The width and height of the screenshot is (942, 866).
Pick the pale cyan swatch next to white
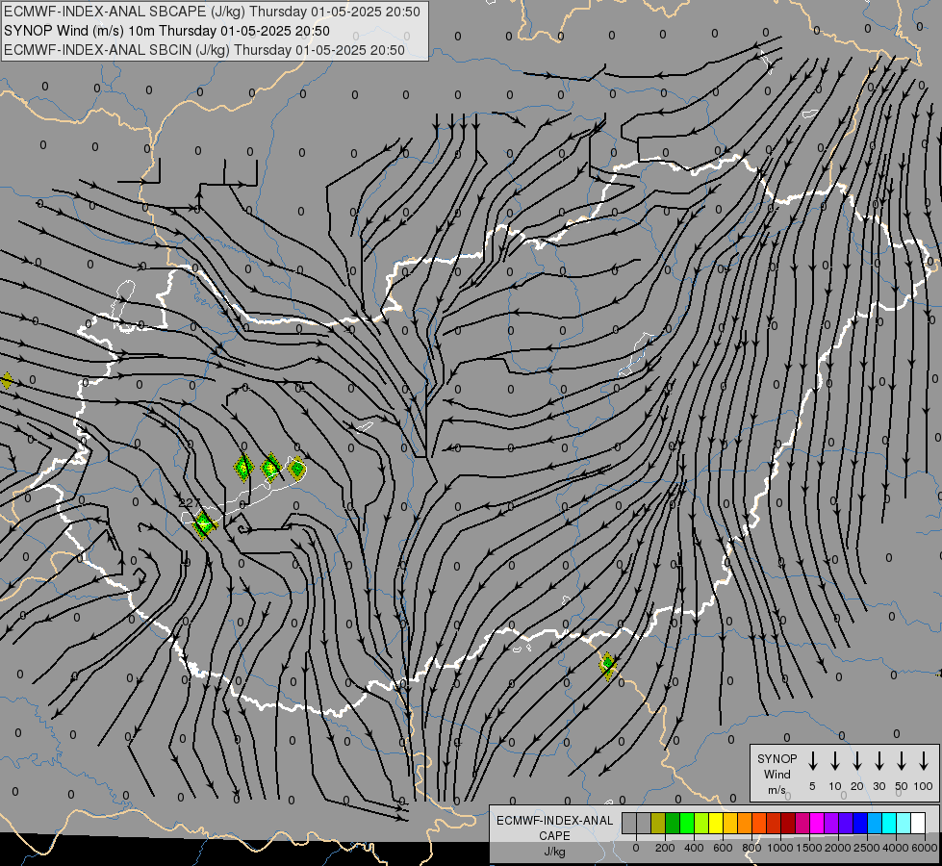point(903,824)
